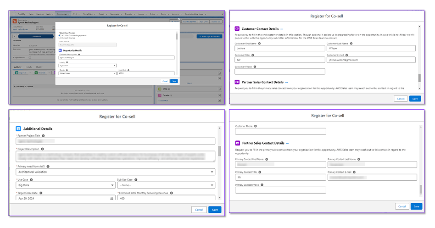Viewport: 435px width, 228px height.
Task: Click Save in the Primary Contact dialog
Action: 416,206
